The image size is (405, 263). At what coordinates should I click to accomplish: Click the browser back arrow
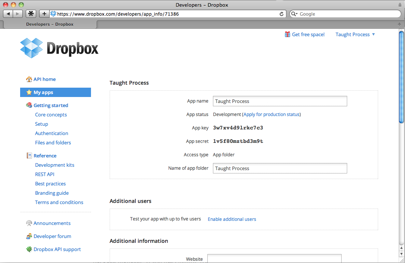[8, 14]
